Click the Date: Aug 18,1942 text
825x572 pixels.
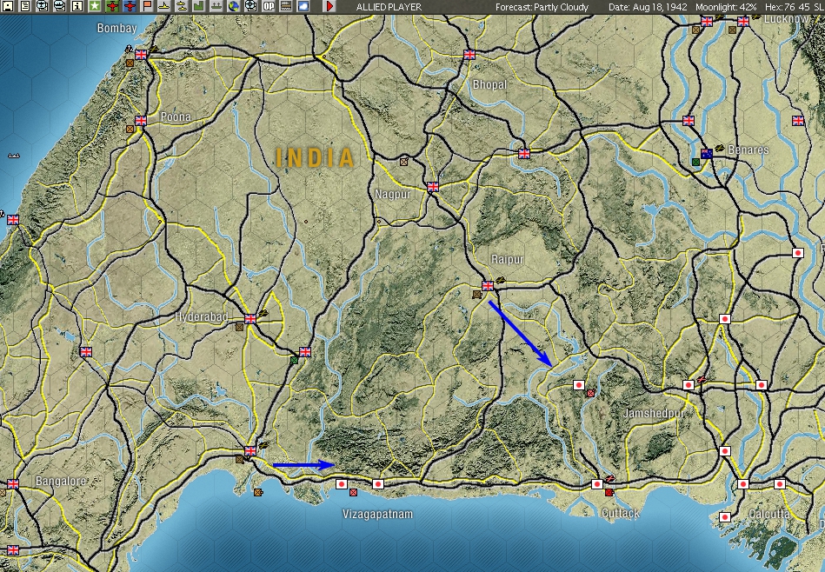tap(648, 7)
